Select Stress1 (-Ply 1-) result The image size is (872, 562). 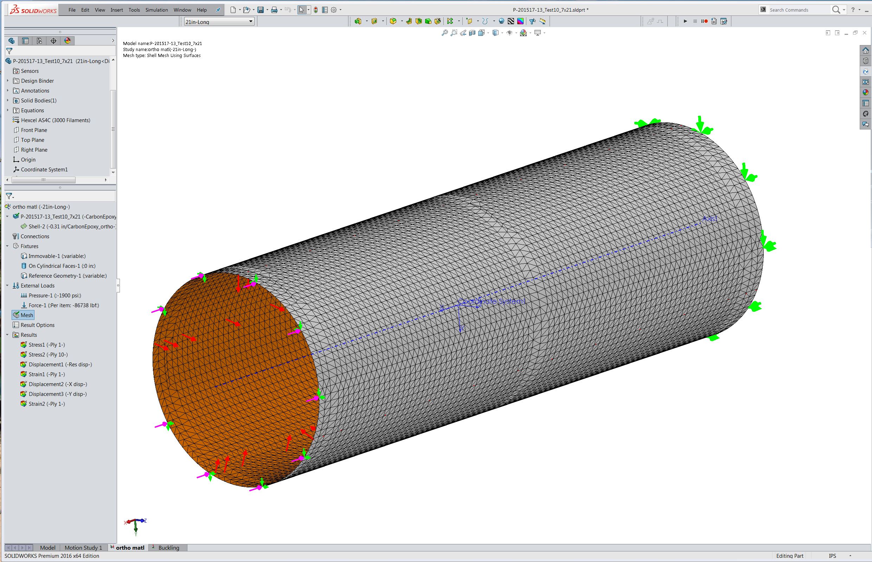click(x=43, y=345)
